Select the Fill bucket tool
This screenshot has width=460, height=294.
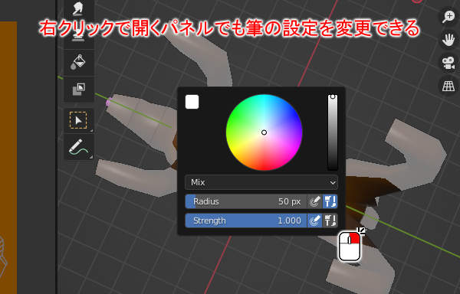tap(79, 62)
